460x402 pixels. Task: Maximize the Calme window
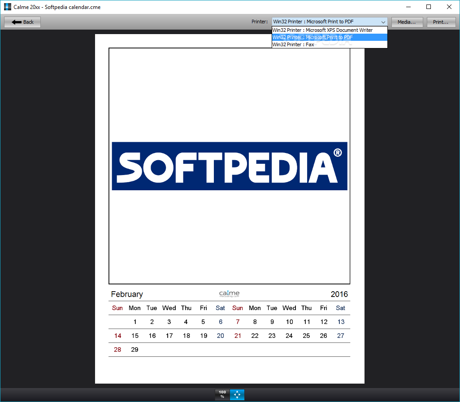click(429, 7)
